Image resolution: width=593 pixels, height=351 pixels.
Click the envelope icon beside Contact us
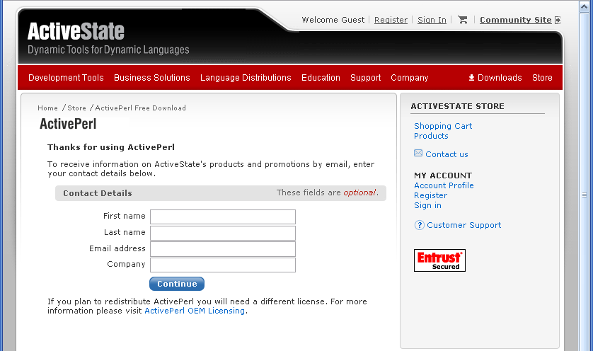[x=418, y=153]
